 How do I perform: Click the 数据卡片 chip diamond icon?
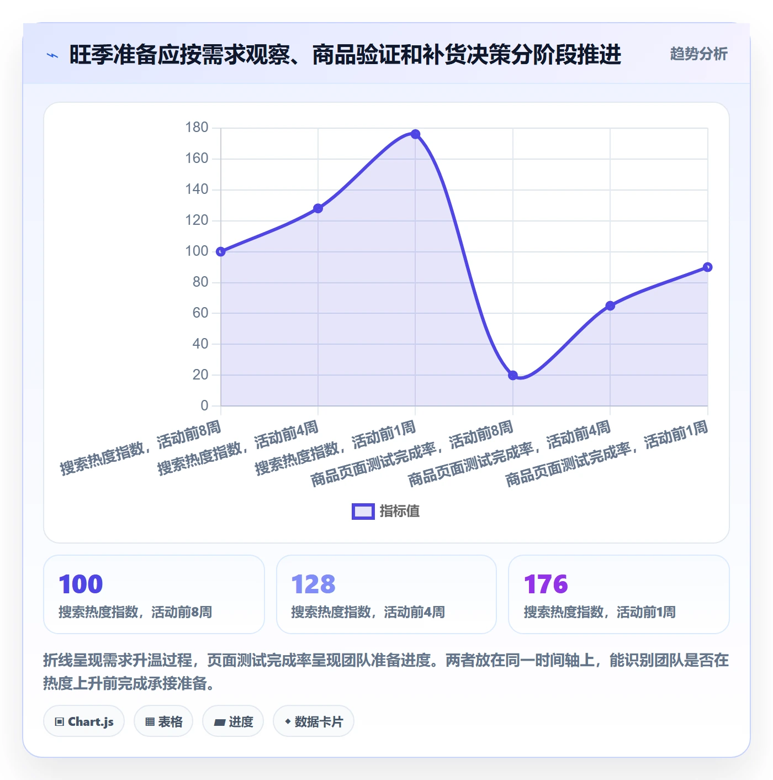288,721
